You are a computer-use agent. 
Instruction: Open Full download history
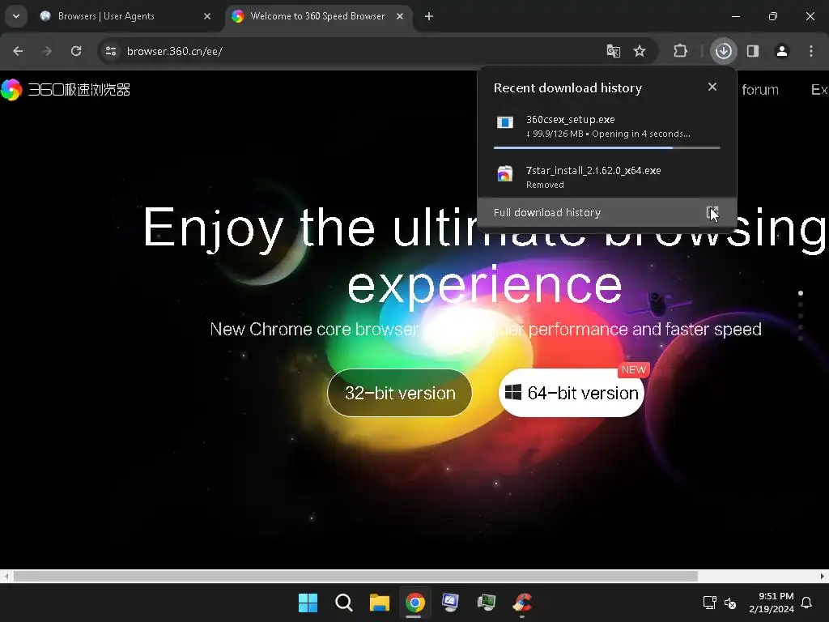[607, 213]
